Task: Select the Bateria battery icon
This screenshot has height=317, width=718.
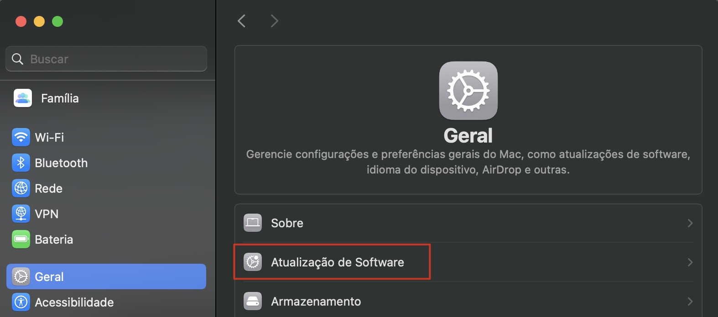Action: coord(21,239)
